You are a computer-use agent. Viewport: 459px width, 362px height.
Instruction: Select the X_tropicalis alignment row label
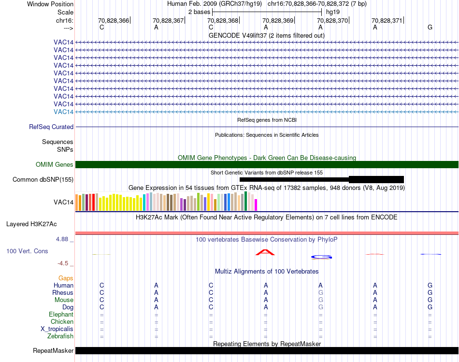[57, 329]
